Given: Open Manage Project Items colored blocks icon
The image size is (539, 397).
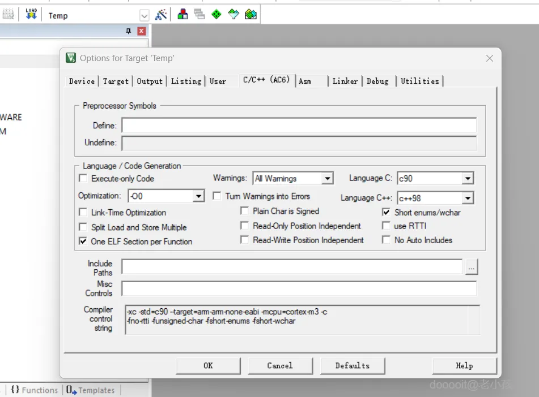Looking at the screenshot, I should [x=183, y=15].
